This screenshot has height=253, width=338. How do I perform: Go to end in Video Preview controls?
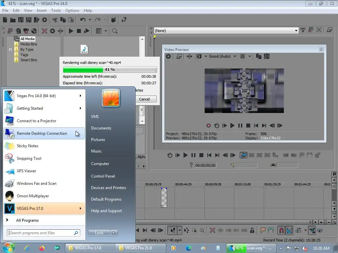[x=264, y=126]
